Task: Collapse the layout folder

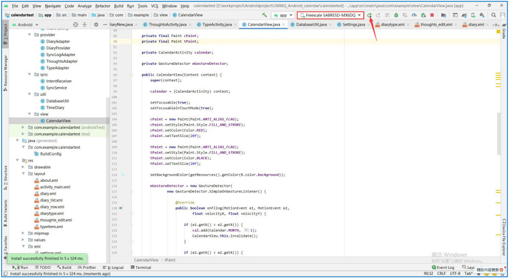Action: 23,174
